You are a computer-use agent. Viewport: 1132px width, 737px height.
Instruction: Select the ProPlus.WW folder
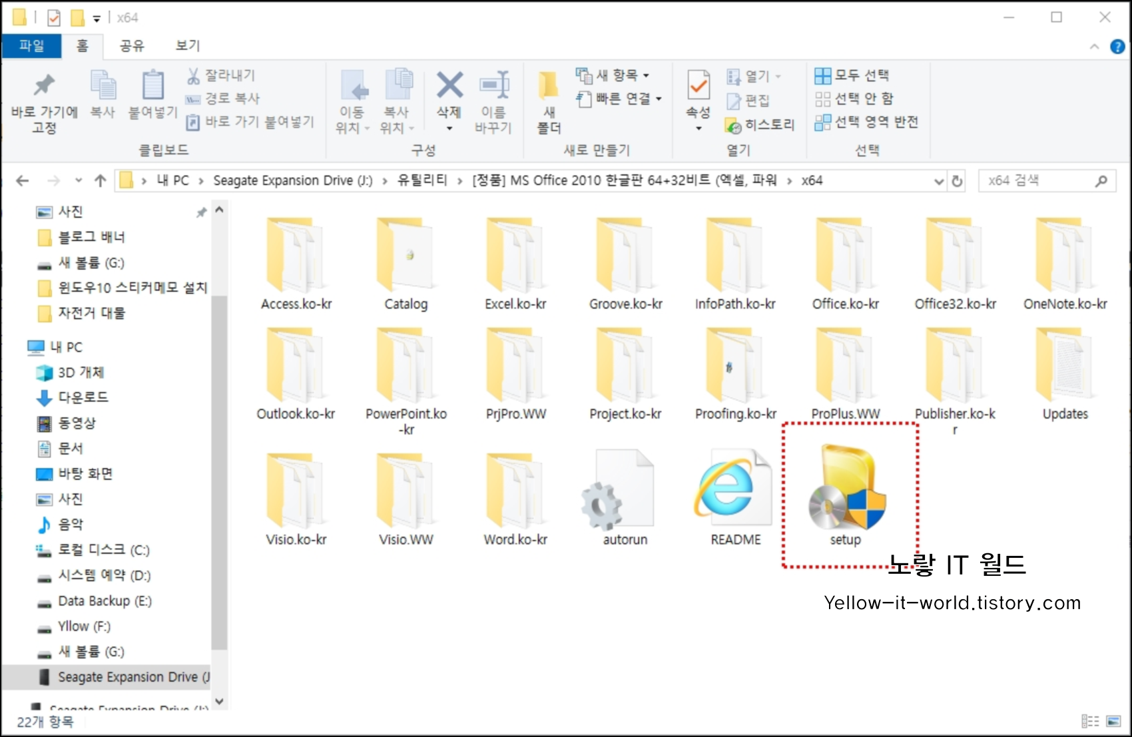[x=845, y=373]
